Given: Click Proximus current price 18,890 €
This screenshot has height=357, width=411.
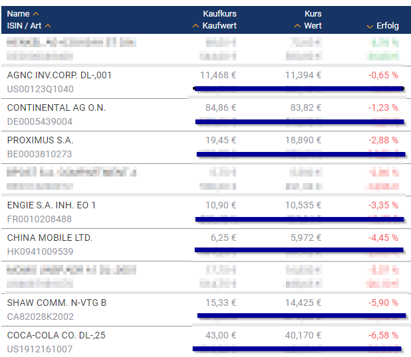Looking at the screenshot, I should [303, 140].
